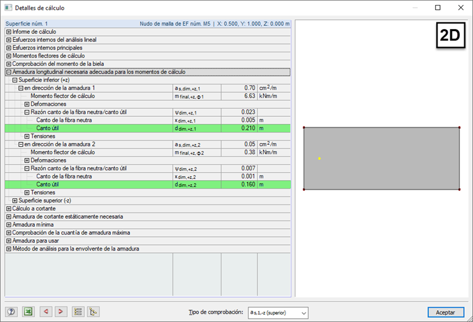473x322 pixels.
Task: Expand Cálculo a cortante
Action: (9, 209)
